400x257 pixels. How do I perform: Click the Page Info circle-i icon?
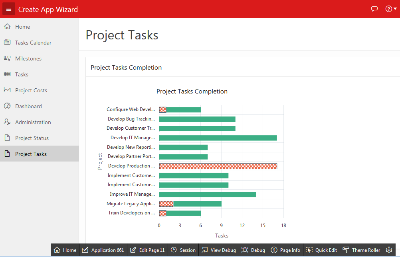pyautogui.click(x=274, y=250)
